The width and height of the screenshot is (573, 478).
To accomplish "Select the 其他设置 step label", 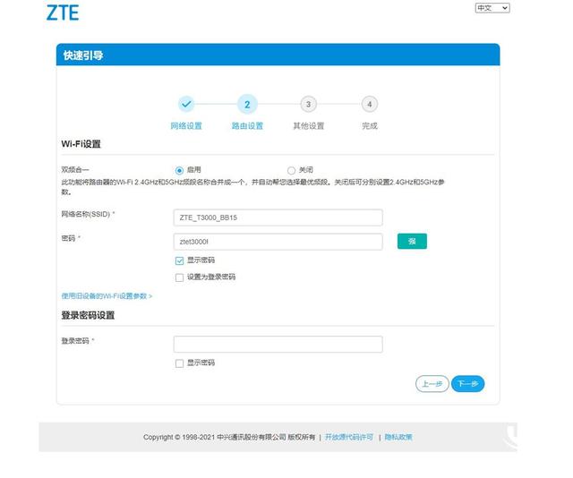I will (x=308, y=126).
